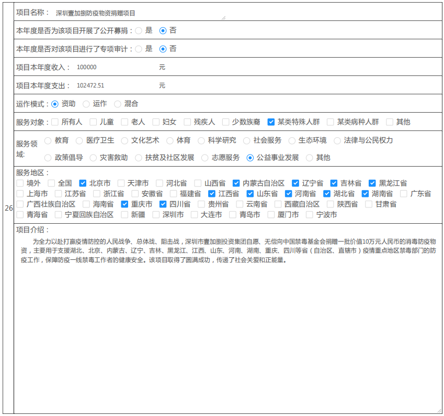Check the 残疾人 service target checkbox
The image size is (444, 416).
(x=187, y=122)
